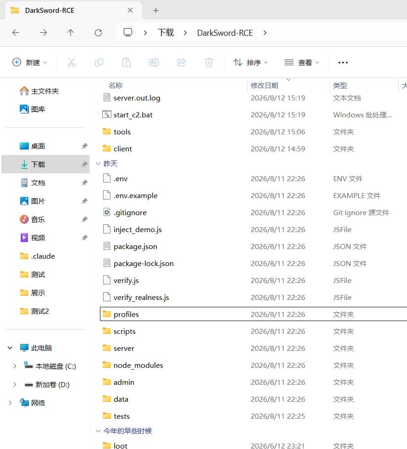Viewport: 407px width, 449px height.
Task: Open the 查看 (View) dropdown
Action: click(x=302, y=62)
